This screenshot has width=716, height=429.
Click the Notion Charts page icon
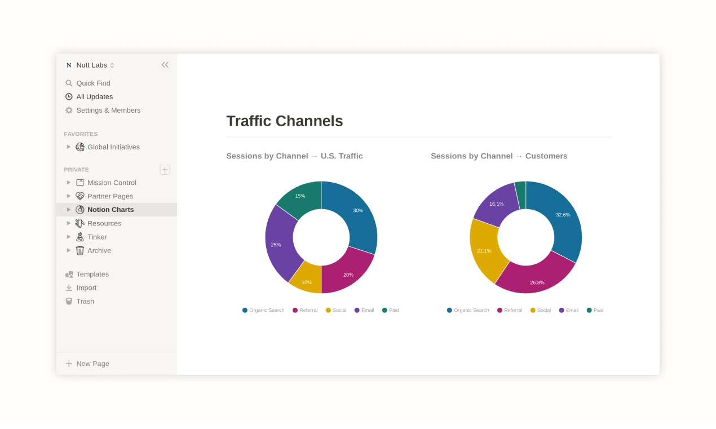pos(80,209)
